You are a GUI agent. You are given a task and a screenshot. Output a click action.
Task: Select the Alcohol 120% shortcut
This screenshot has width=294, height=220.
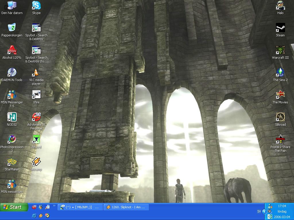pos(12,52)
